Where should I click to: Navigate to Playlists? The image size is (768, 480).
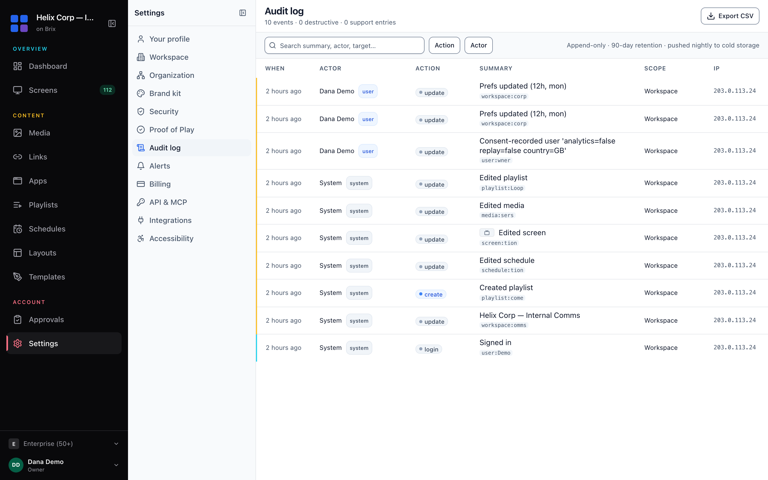point(64,205)
